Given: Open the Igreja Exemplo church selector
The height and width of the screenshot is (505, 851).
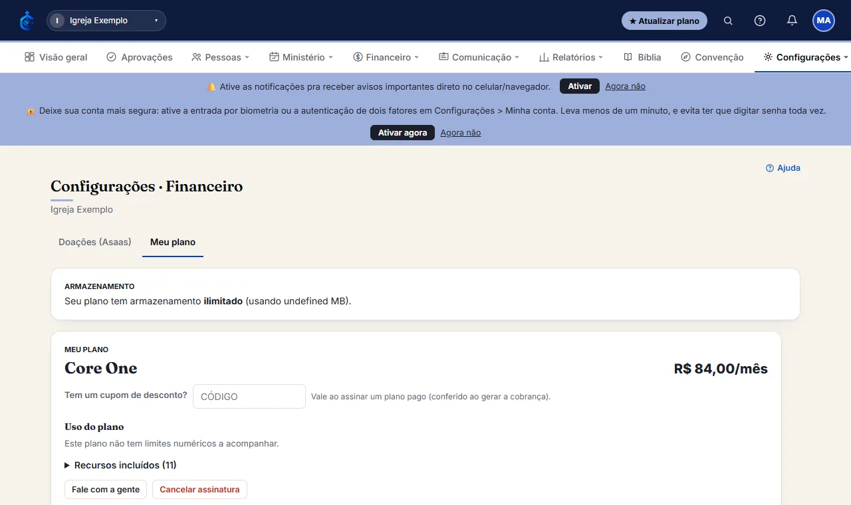Looking at the screenshot, I should pyautogui.click(x=106, y=21).
